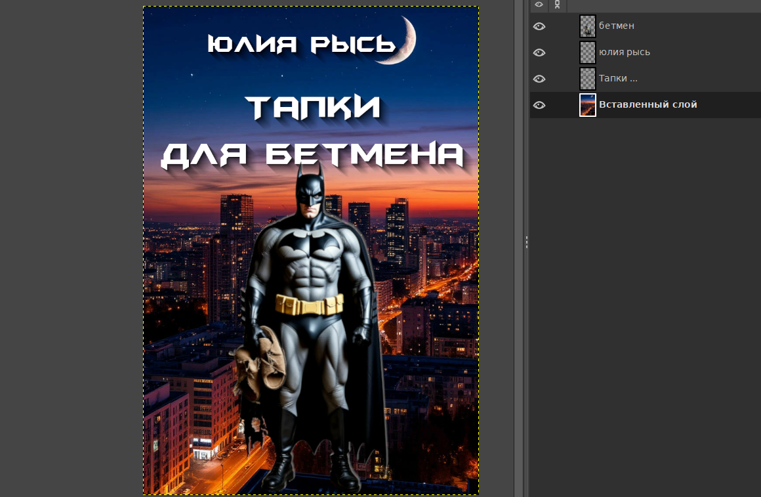This screenshot has width=761, height=497.
Task: Click the dock panel divider handle
Action: [x=527, y=242]
